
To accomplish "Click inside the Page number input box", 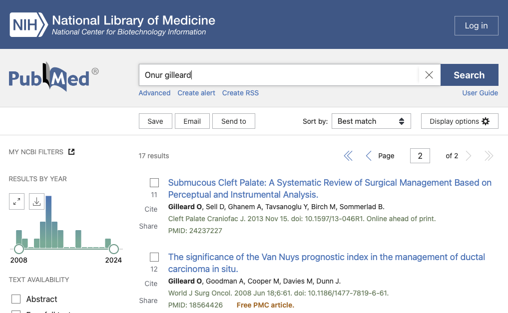I will click(420, 155).
